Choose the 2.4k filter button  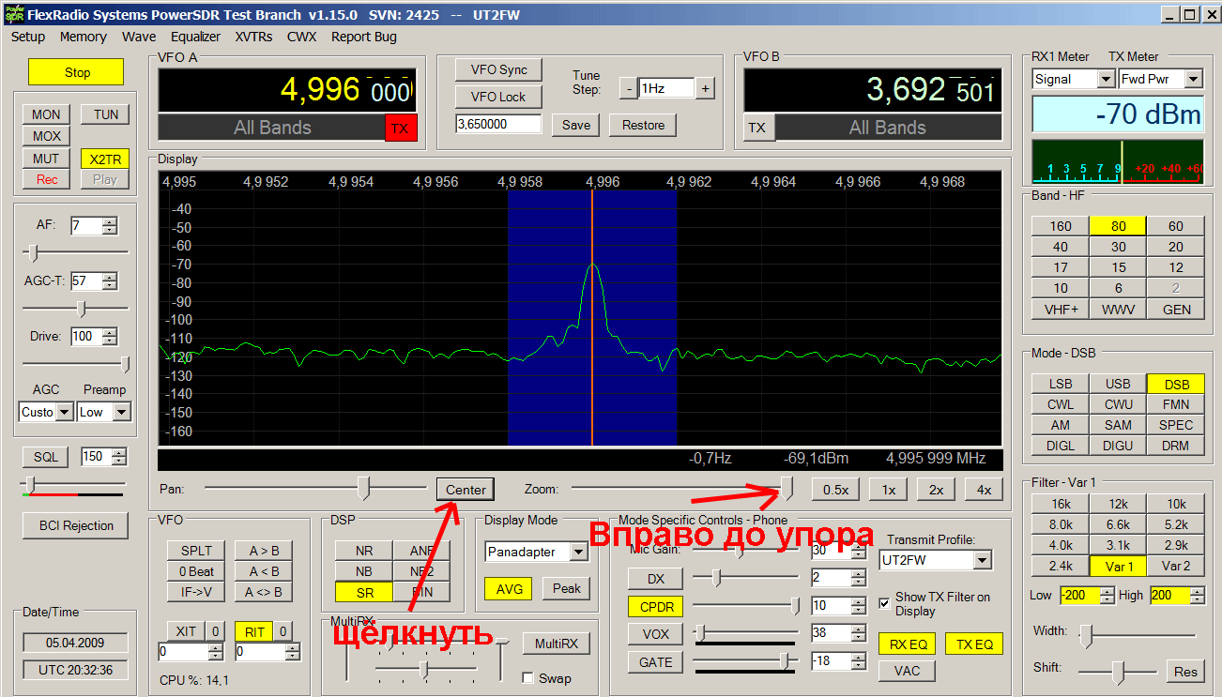pyautogui.click(x=1060, y=566)
